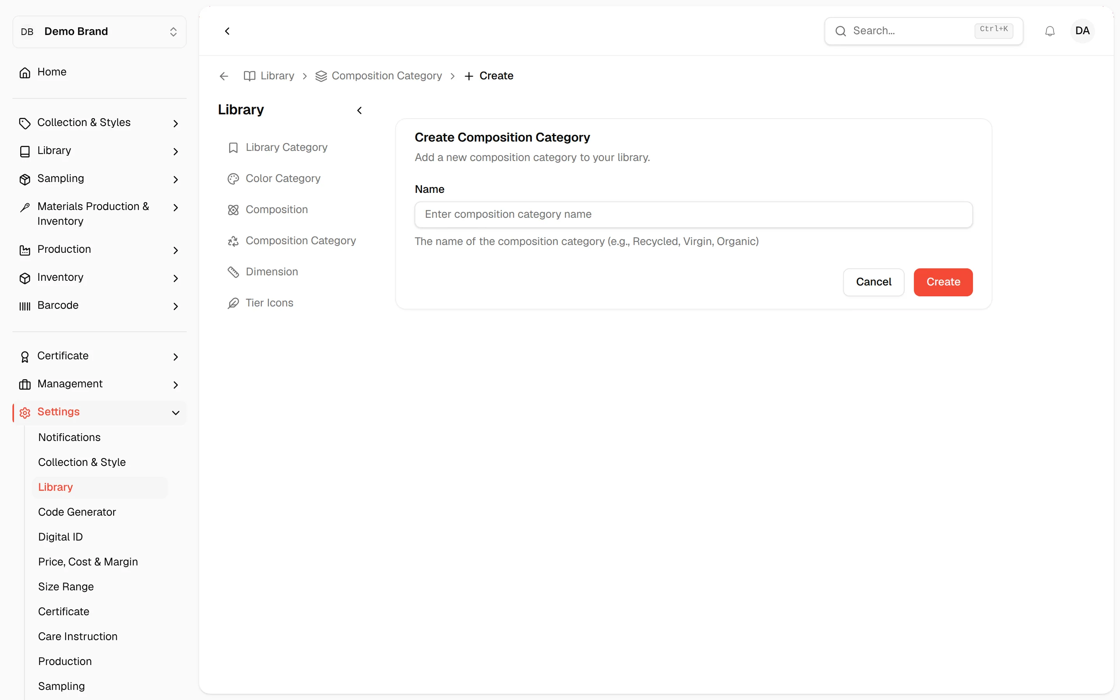Open the DA user avatar menu
The image size is (1120, 700).
1082,31
